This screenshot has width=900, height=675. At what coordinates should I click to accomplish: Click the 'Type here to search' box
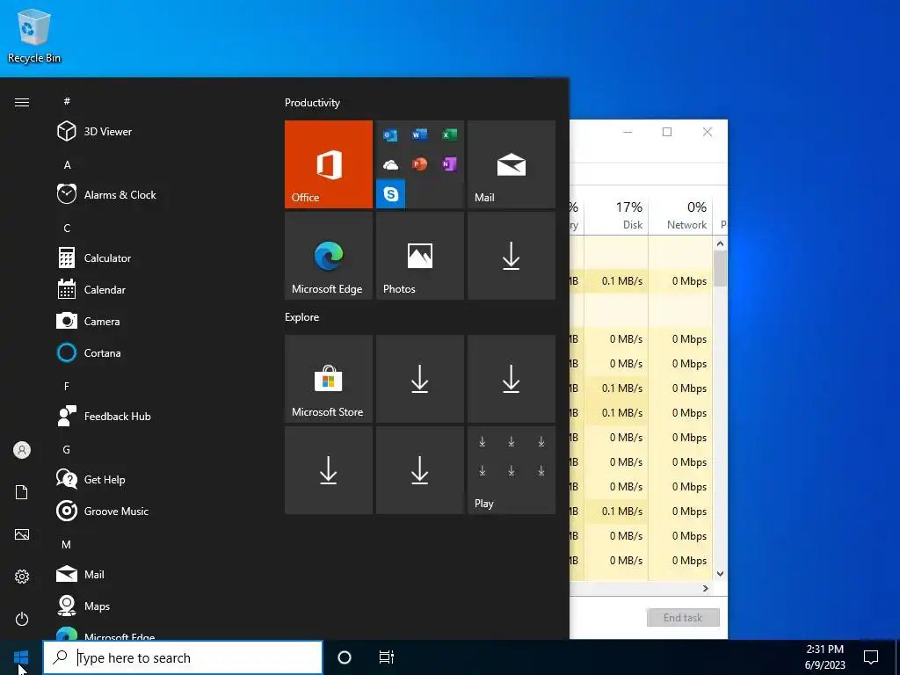tap(183, 657)
